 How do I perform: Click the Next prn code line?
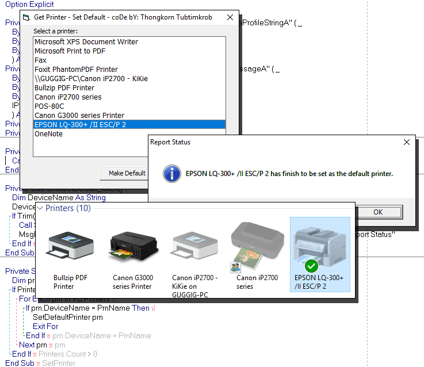tap(42, 345)
